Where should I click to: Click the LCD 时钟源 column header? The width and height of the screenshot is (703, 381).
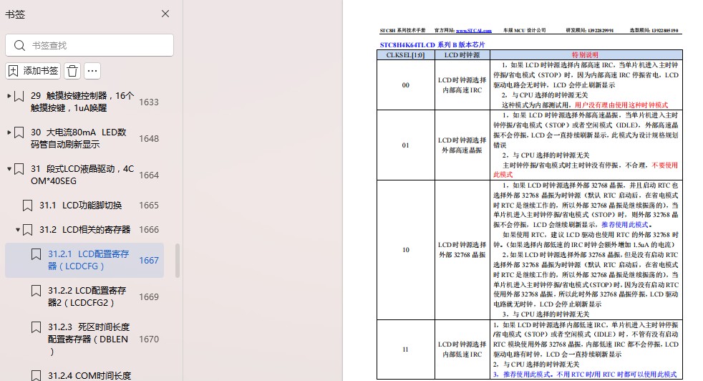(462, 54)
